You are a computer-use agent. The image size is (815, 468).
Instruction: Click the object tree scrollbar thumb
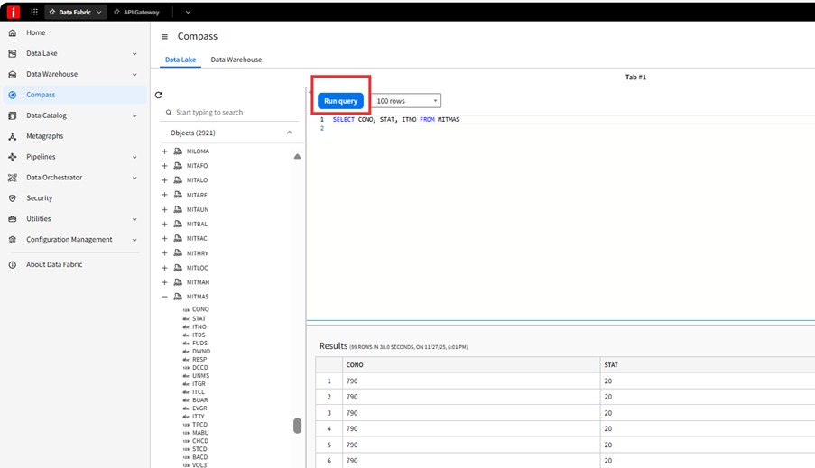coord(298,426)
